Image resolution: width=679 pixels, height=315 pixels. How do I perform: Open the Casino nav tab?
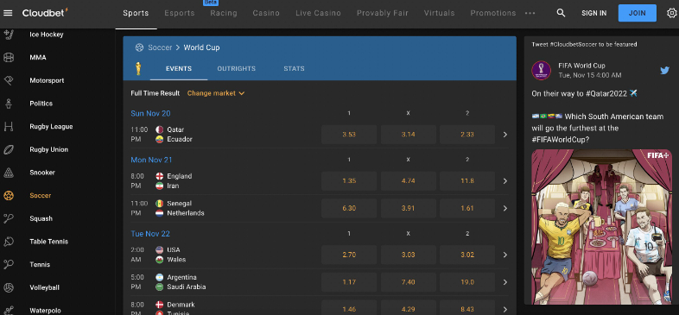pos(266,13)
